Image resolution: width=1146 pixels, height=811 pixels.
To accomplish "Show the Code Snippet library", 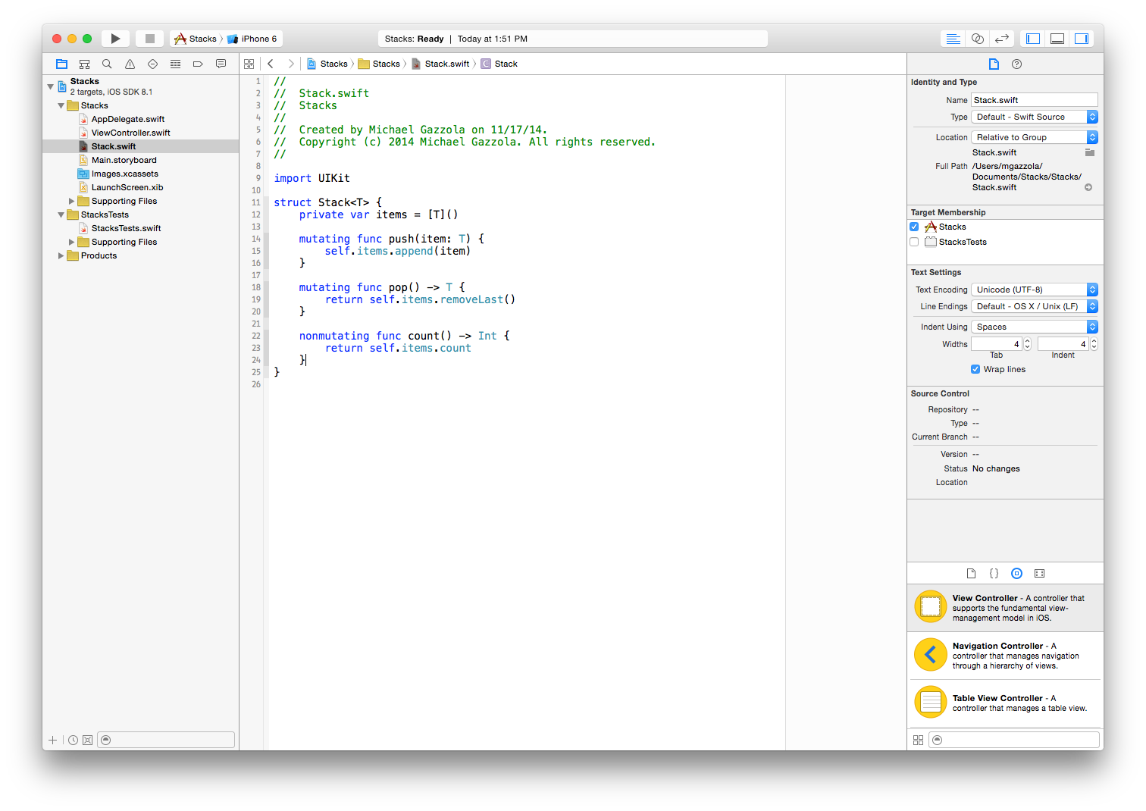I will pos(994,574).
